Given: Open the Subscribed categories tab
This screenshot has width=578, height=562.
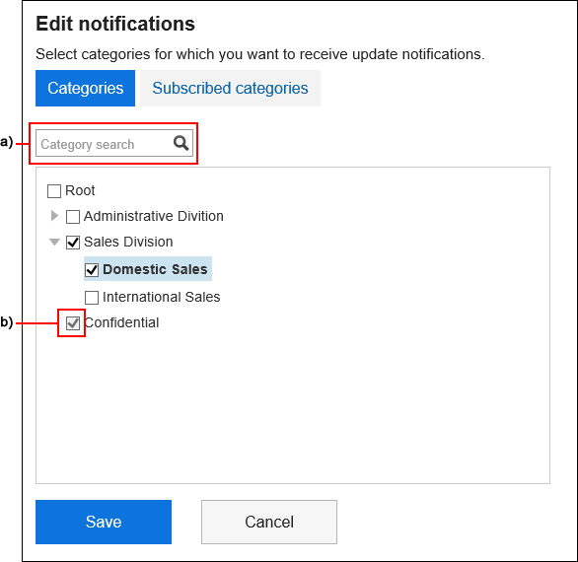Looking at the screenshot, I should coord(230,88).
